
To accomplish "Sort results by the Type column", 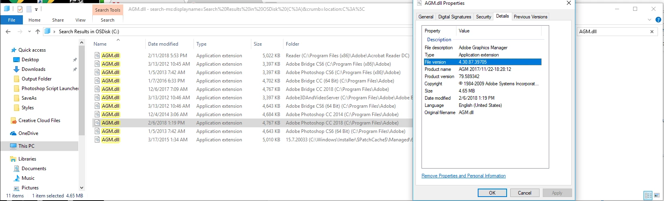I will pos(202,44).
